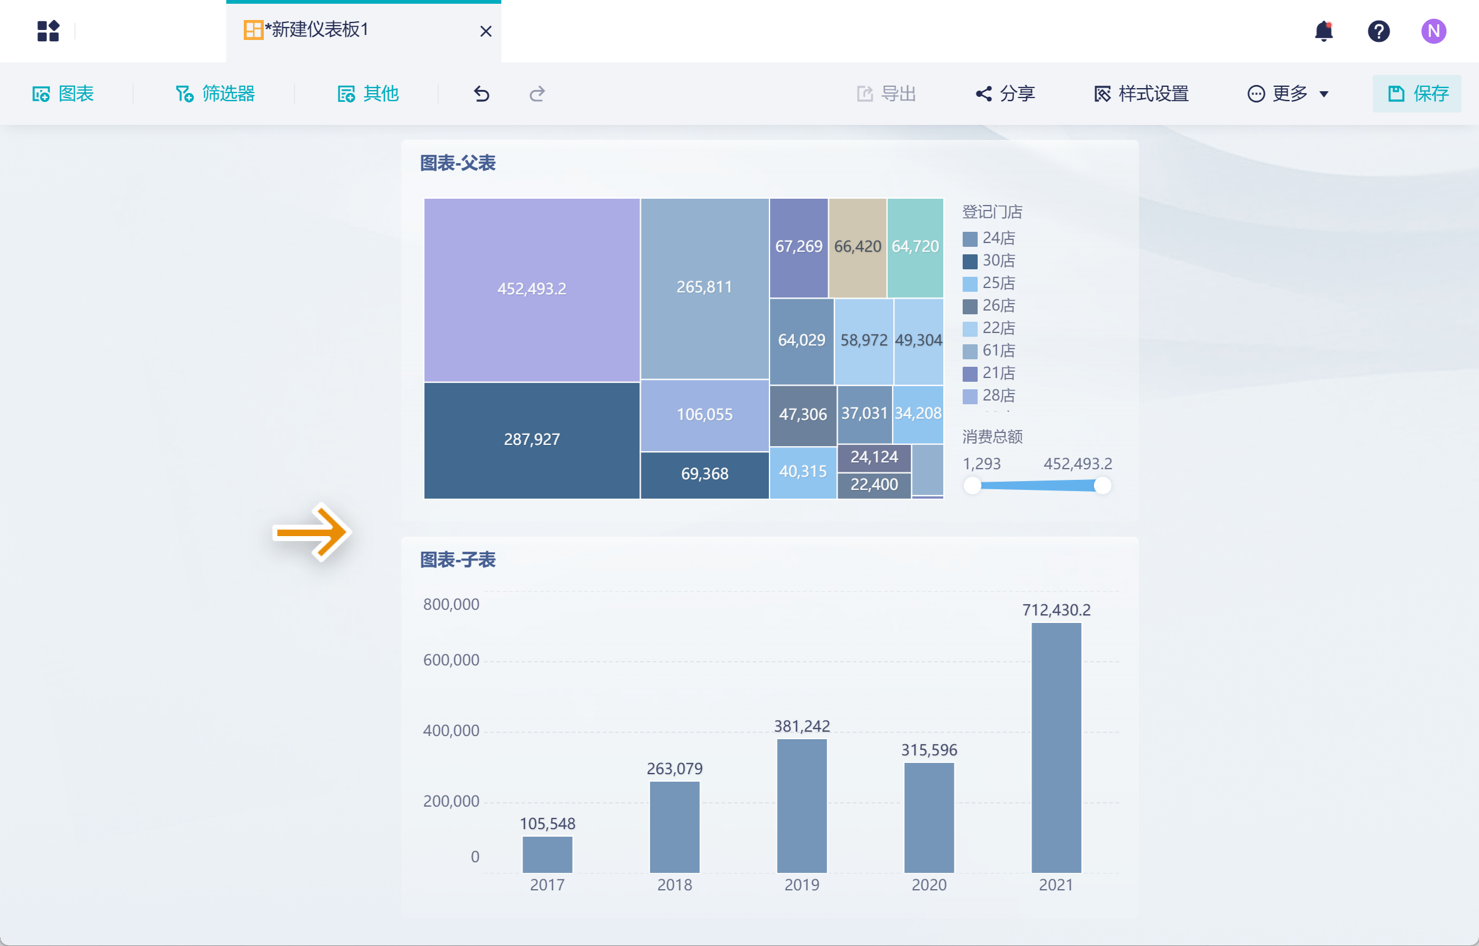This screenshot has height=946, width=1479.
Task: Select treemap block 64,029
Action: [801, 342]
